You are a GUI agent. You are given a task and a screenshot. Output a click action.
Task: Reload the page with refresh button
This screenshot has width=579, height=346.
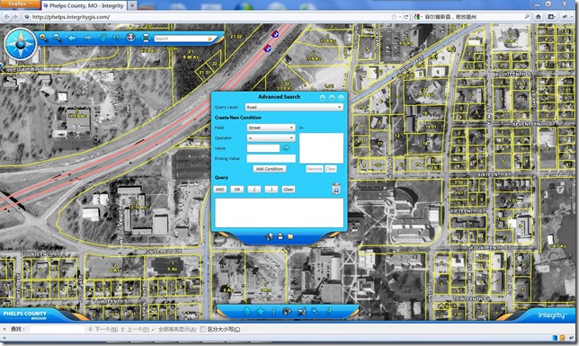pos(406,17)
